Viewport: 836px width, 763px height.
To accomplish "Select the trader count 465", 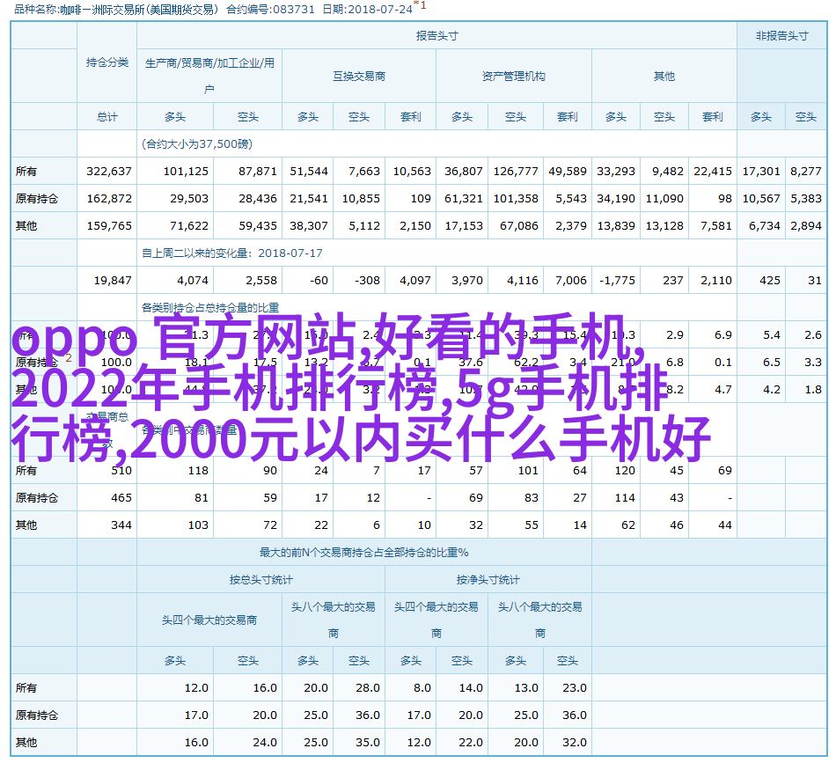I will (x=121, y=497).
